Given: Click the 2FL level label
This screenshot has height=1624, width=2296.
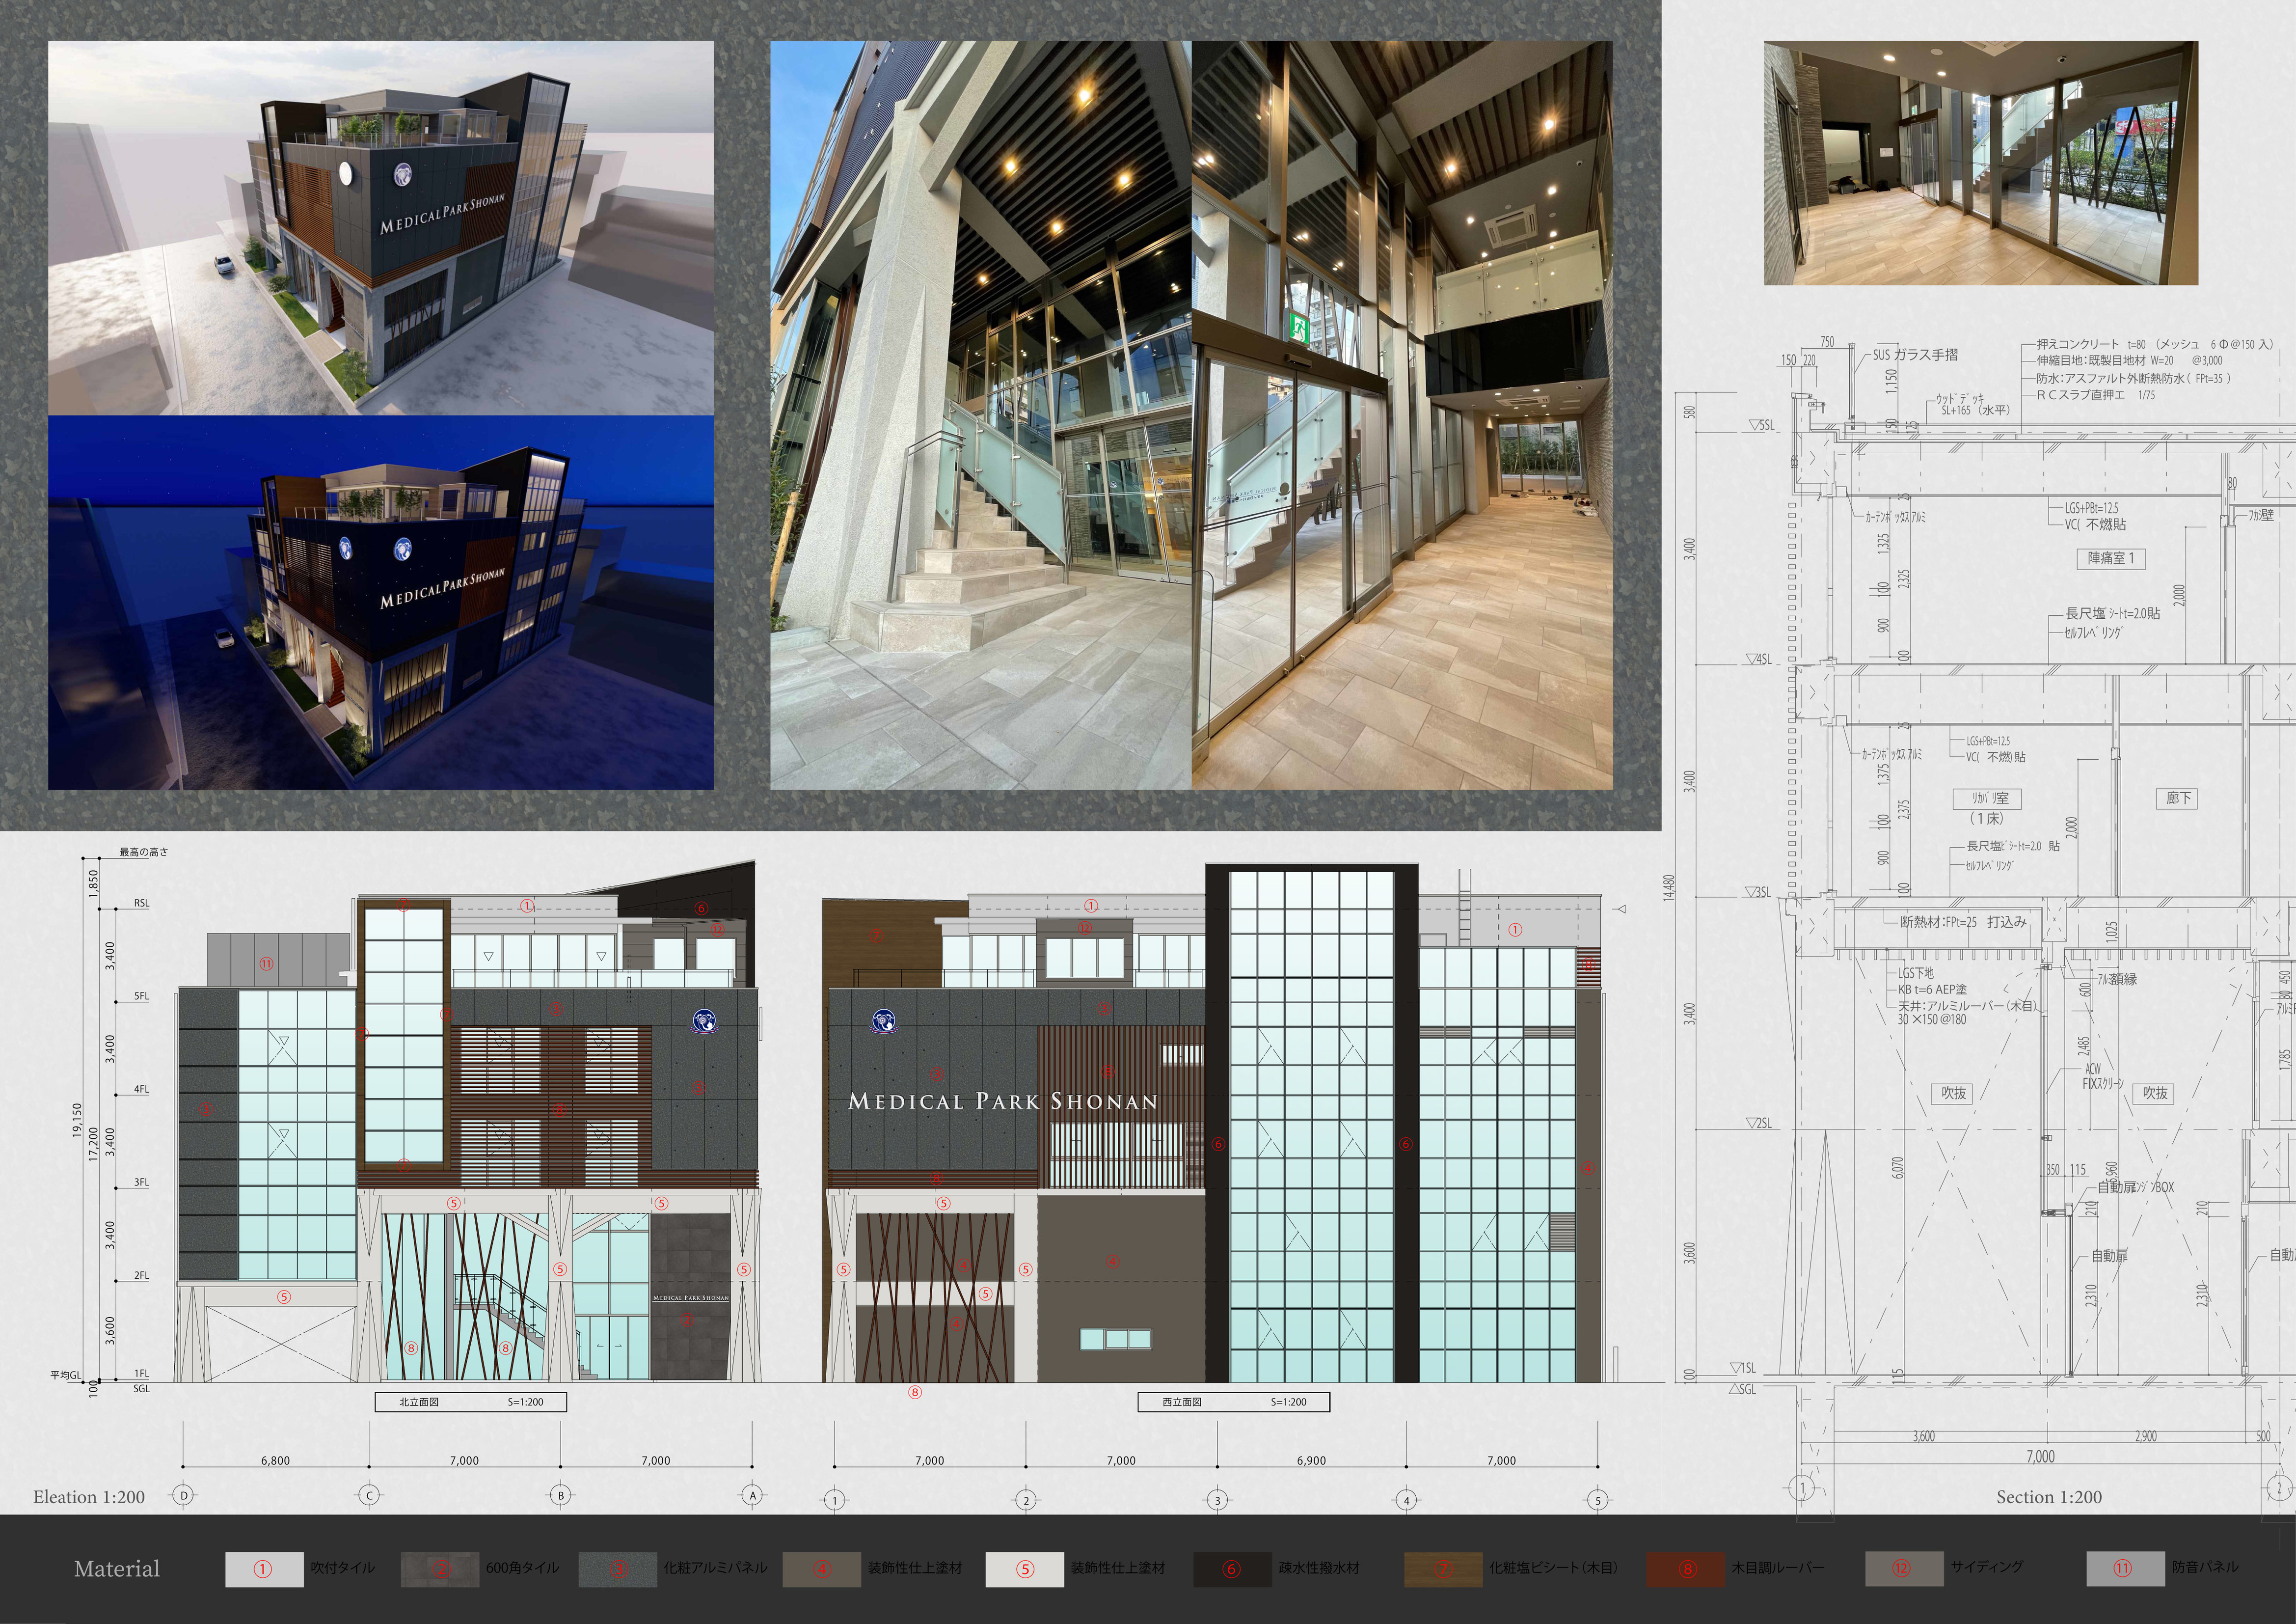Looking at the screenshot, I should coord(142,1276).
